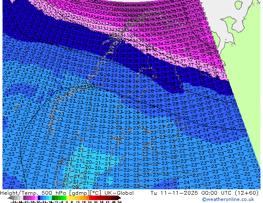Click the red 24 legend swatch
This screenshot has height=203, width=263.
(x=90, y=198)
